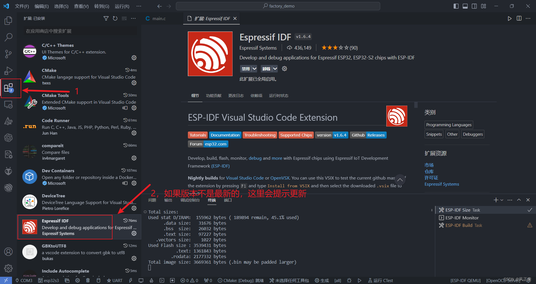The height and width of the screenshot is (284, 536).
Task: Open the Troubleshooting badge link
Action: point(260,135)
